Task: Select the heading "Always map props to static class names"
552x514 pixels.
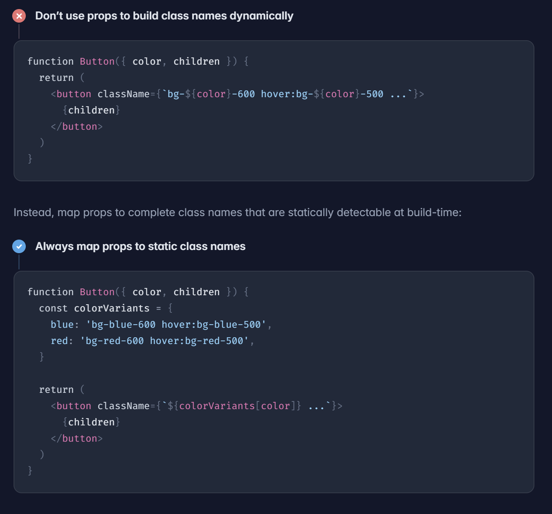Action: pyautogui.click(x=140, y=246)
